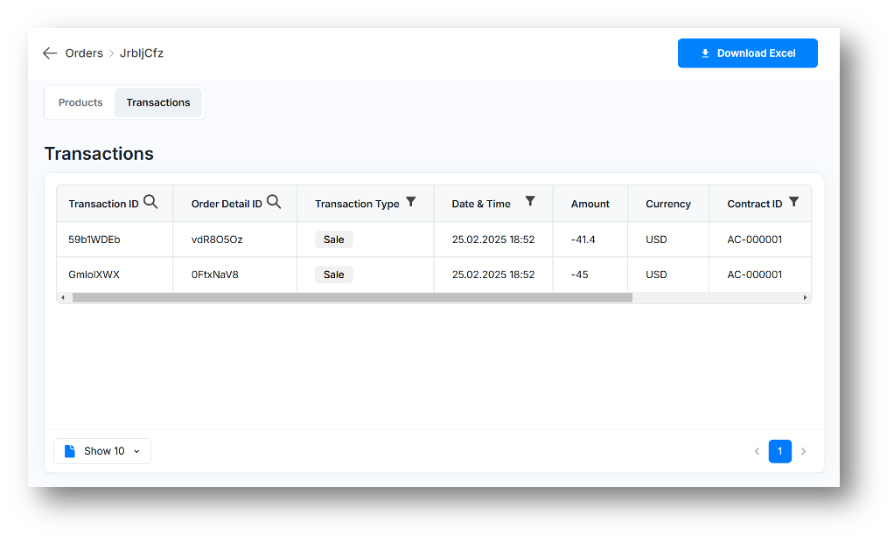Open Date & Time filter icon
Screen dimensions: 894x542
coord(530,201)
